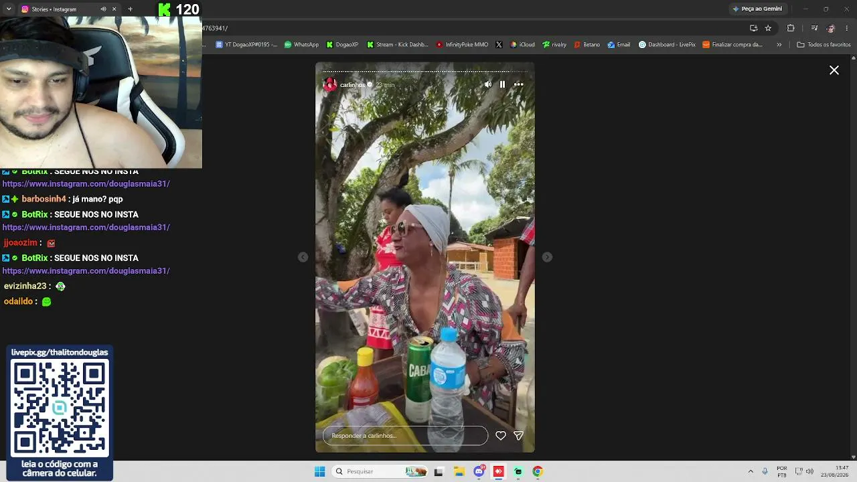The width and height of the screenshot is (857, 482).
Task: Mute the Stories • Instagram tab audio
Action: click(103, 9)
